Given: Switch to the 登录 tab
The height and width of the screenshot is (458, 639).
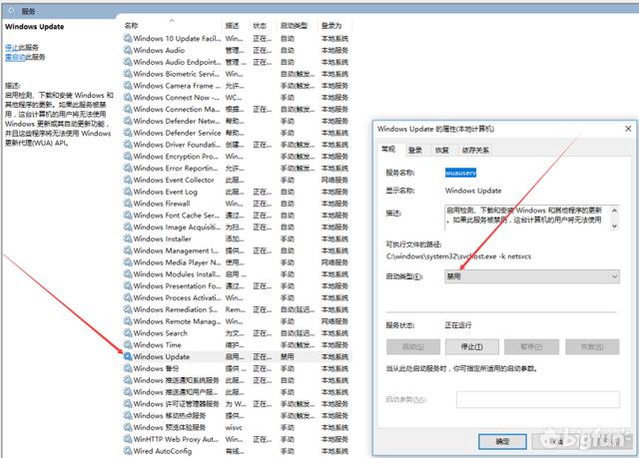Looking at the screenshot, I should point(415,151).
